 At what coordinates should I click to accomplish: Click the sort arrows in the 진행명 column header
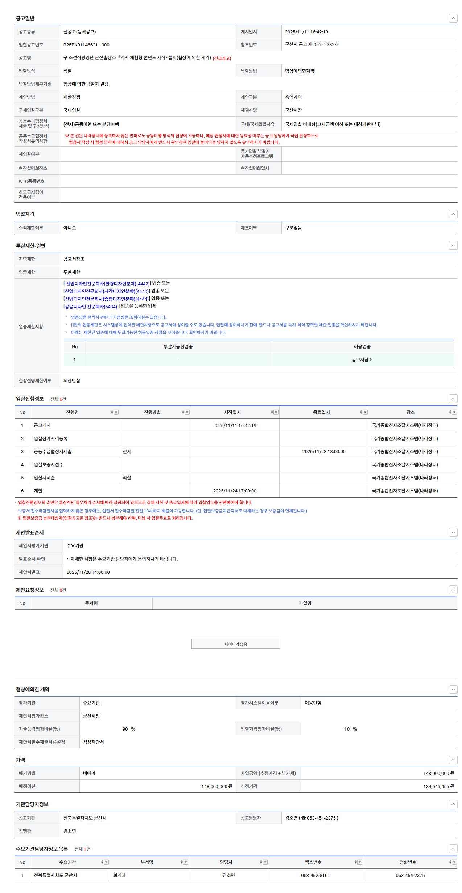click(x=112, y=412)
